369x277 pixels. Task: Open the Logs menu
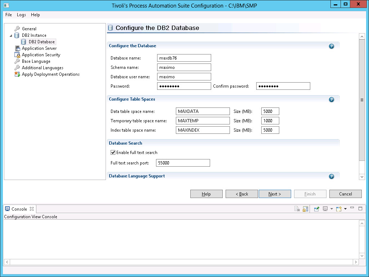[x=21, y=15]
